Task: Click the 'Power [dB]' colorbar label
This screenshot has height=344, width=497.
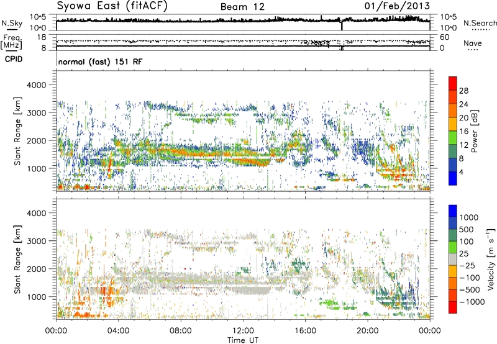Action: [474, 131]
